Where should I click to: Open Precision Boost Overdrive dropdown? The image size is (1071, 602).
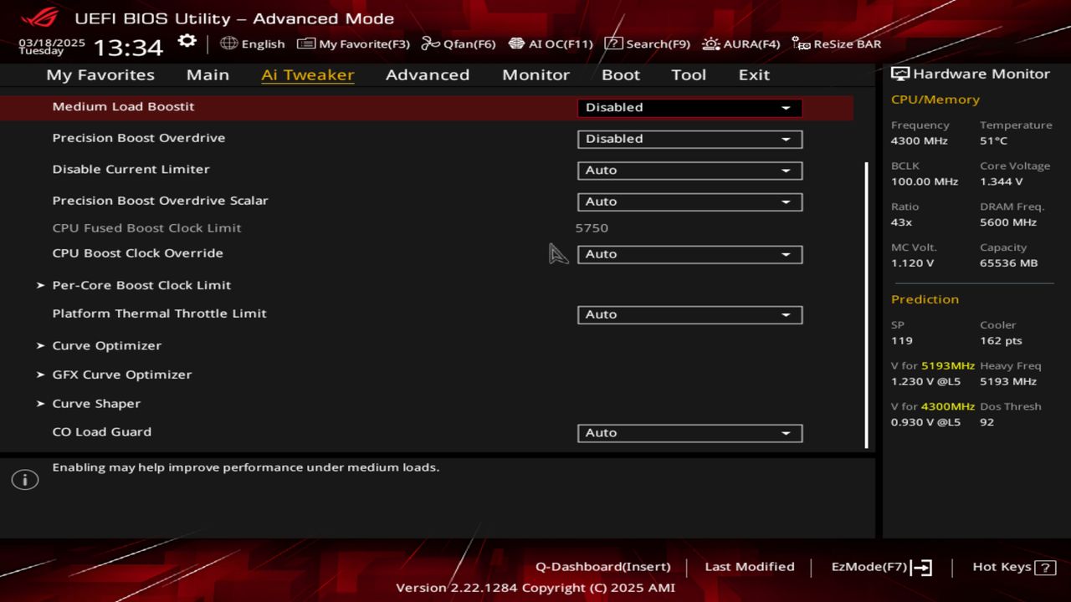click(x=690, y=139)
